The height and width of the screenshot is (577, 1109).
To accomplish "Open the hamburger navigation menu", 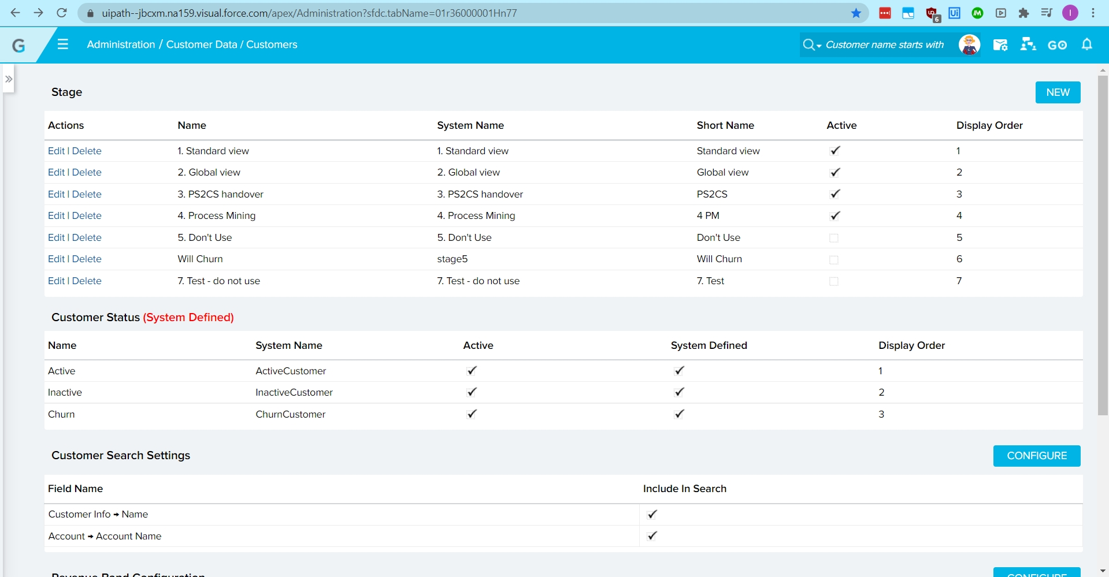I will pos(63,44).
